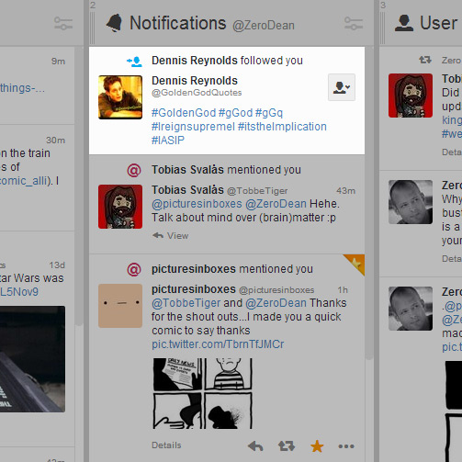
Task: Open the Star Wars tweet image
Action: (x=32, y=359)
